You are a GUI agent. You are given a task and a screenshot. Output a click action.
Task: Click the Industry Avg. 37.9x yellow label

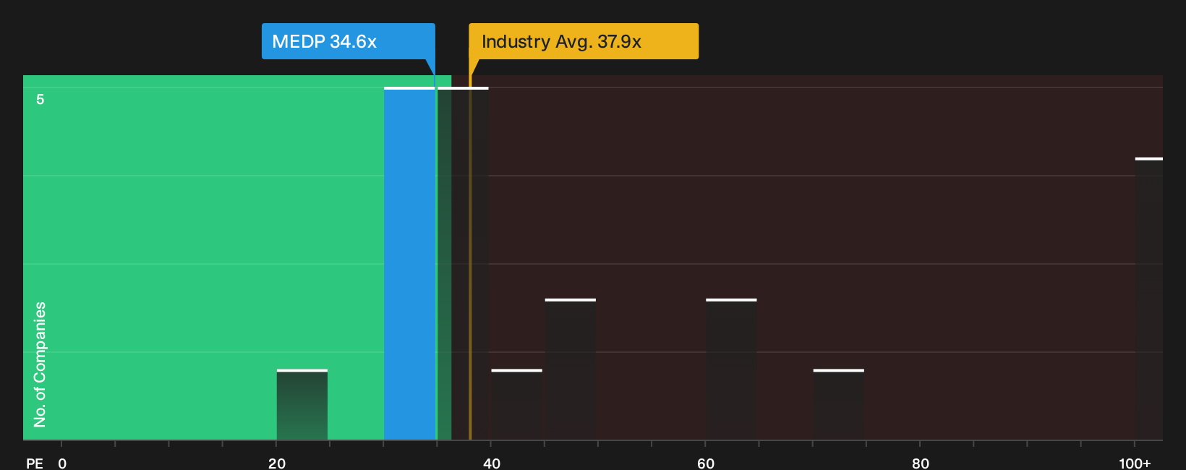(x=584, y=41)
